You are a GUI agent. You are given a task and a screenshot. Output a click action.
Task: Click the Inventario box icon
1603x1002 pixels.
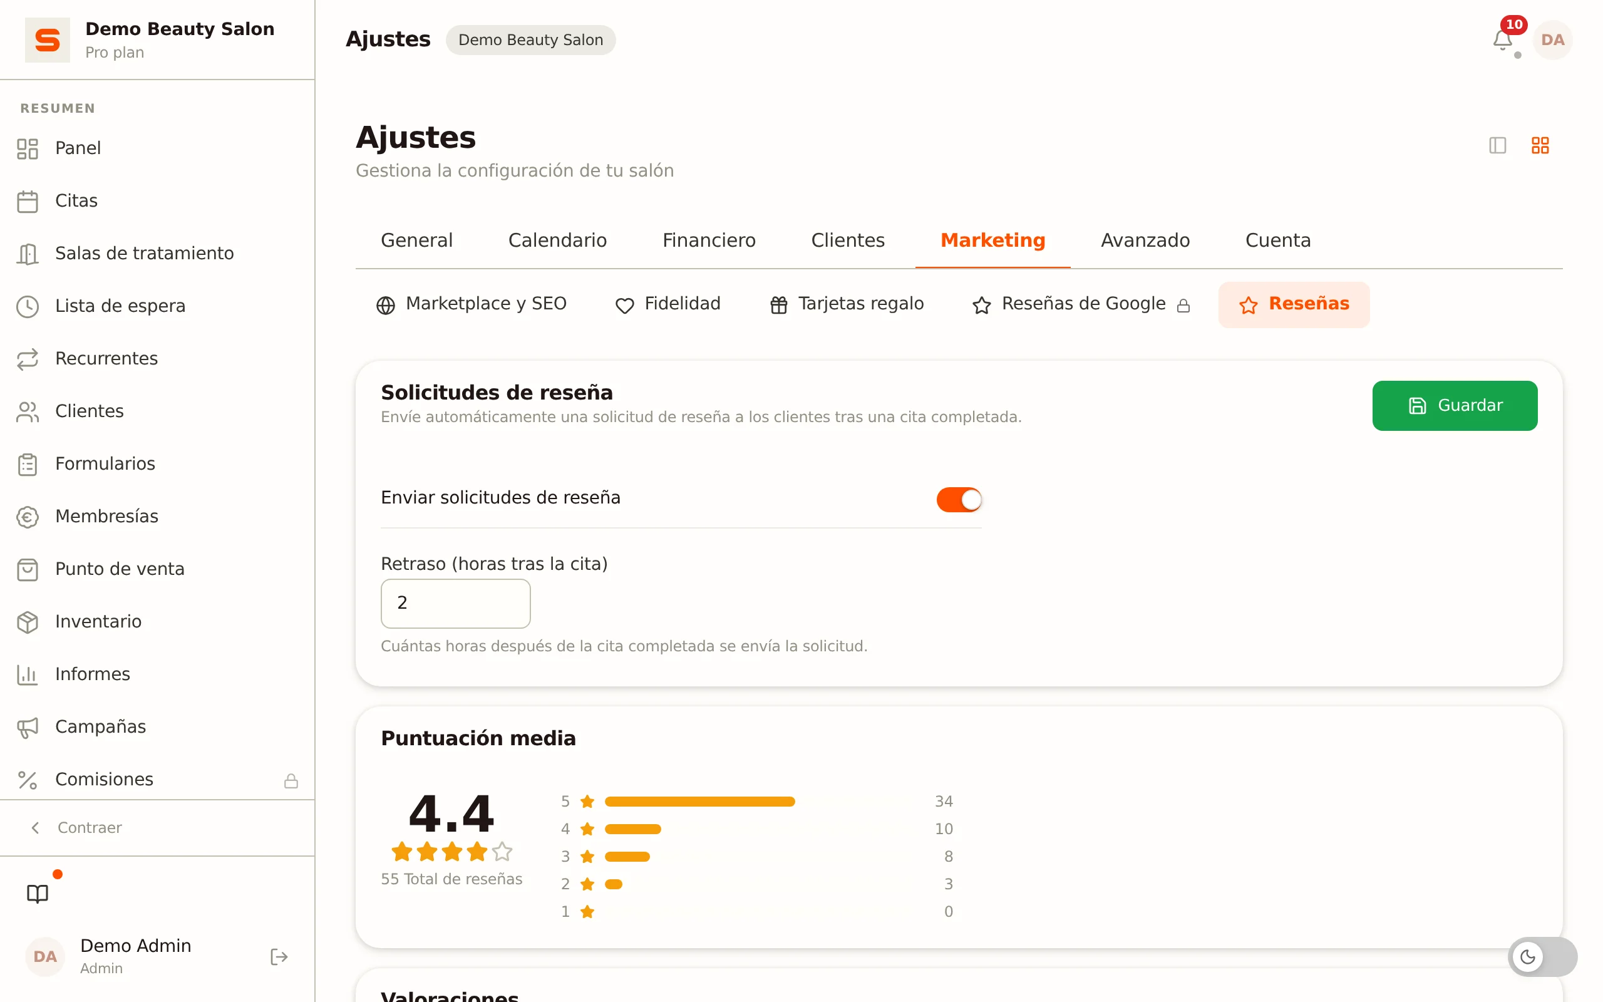point(27,622)
